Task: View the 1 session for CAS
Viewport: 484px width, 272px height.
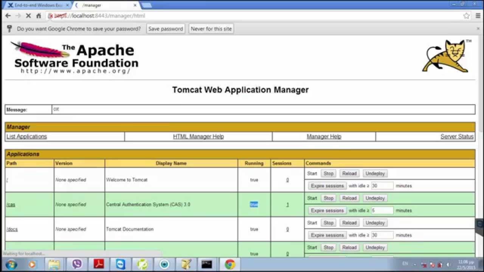Action: [x=287, y=204]
